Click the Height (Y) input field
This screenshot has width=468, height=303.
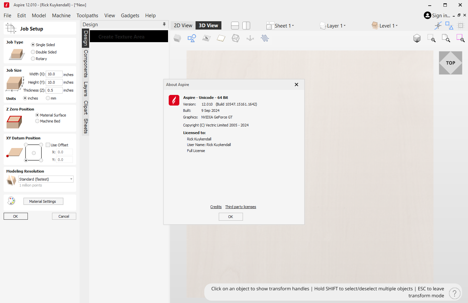click(x=54, y=82)
